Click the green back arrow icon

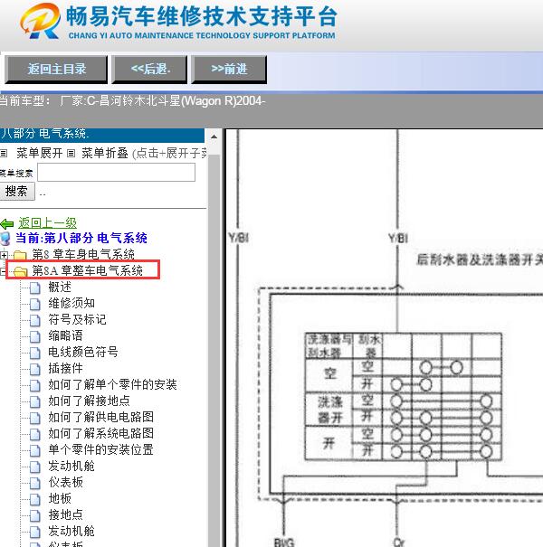click(x=7, y=223)
